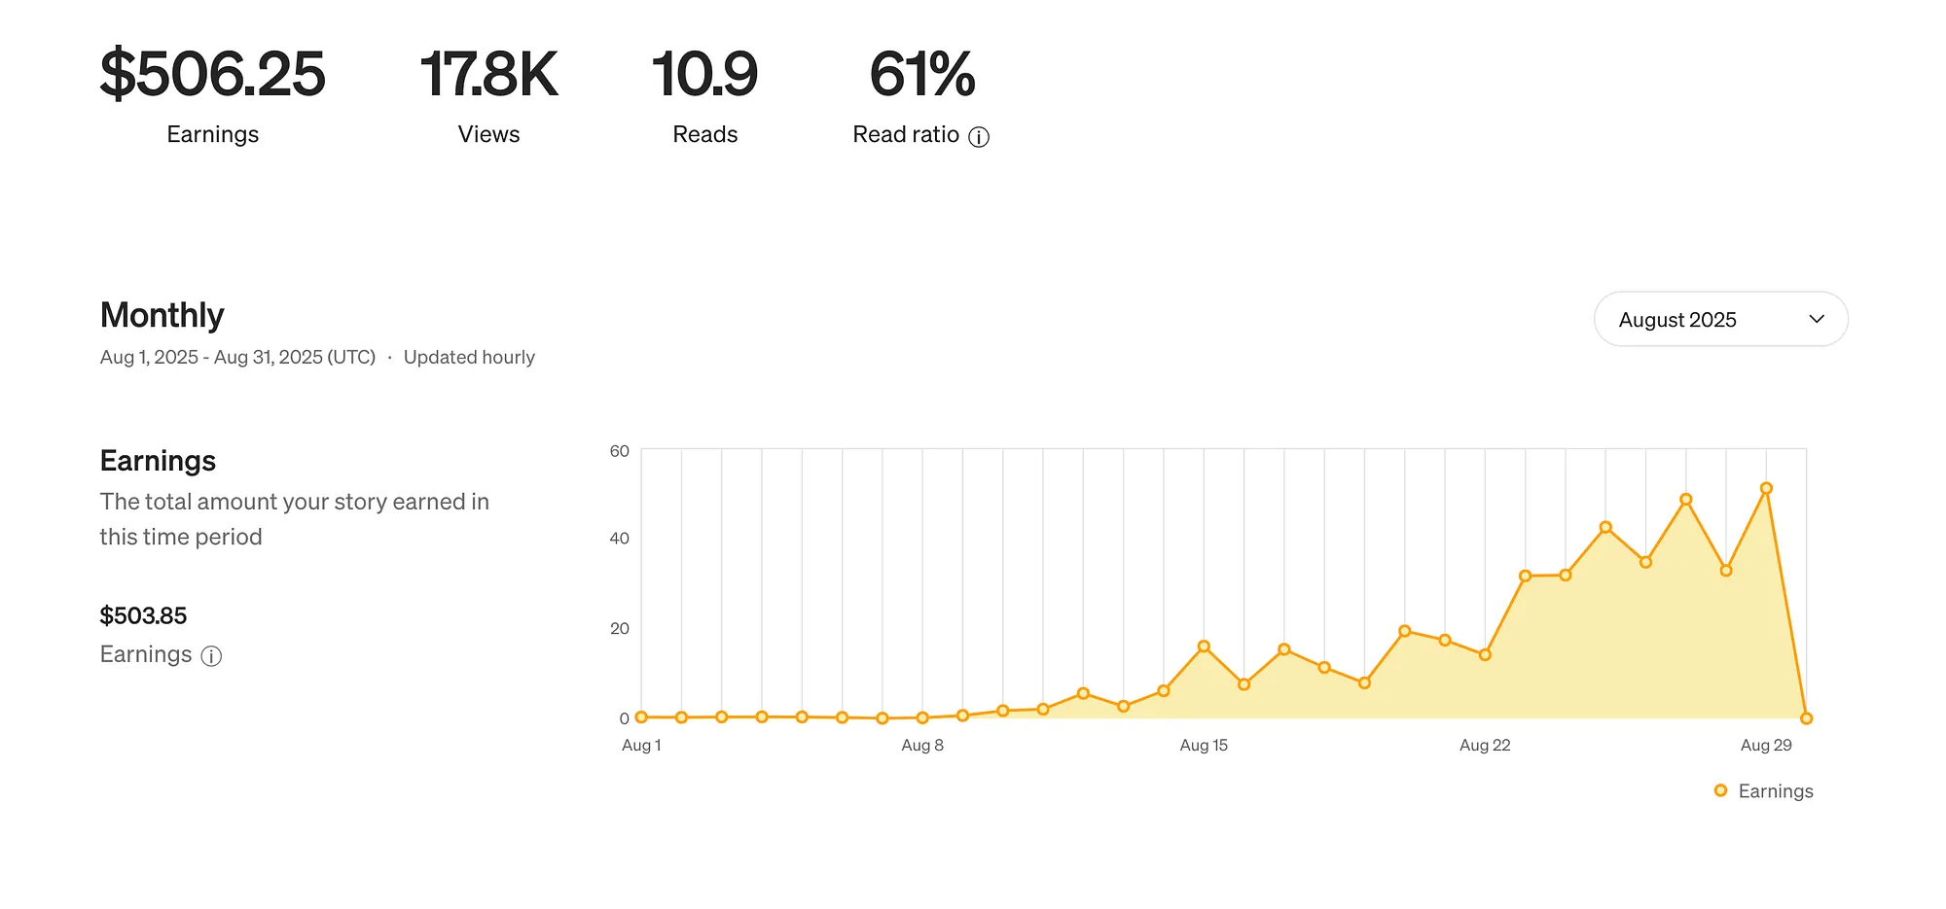The image size is (1946, 909).
Task: Click the chevron arrow in month selector
Action: point(1816,319)
